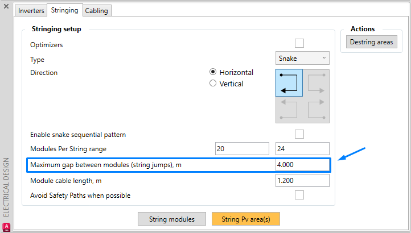Select the Vertical direction radio button
The image size is (411, 233).
(213, 83)
